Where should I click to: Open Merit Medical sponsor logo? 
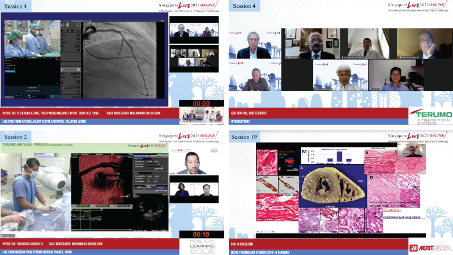[x=430, y=248]
